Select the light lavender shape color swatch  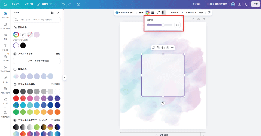point(37,35)
